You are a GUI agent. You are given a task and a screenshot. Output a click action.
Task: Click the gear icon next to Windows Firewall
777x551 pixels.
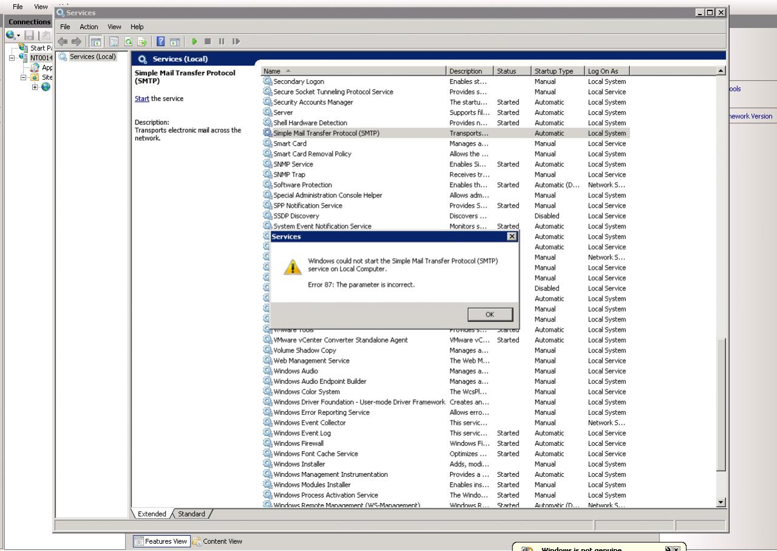tap(268, 443)
